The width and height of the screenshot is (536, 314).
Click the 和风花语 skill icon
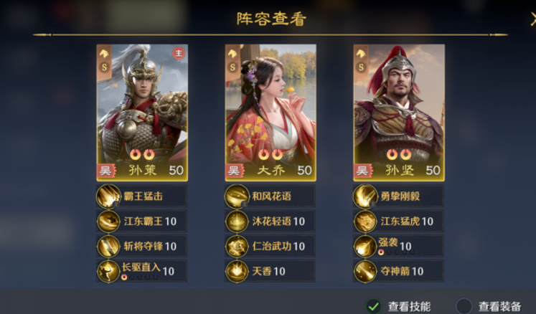tap(237, 196)
